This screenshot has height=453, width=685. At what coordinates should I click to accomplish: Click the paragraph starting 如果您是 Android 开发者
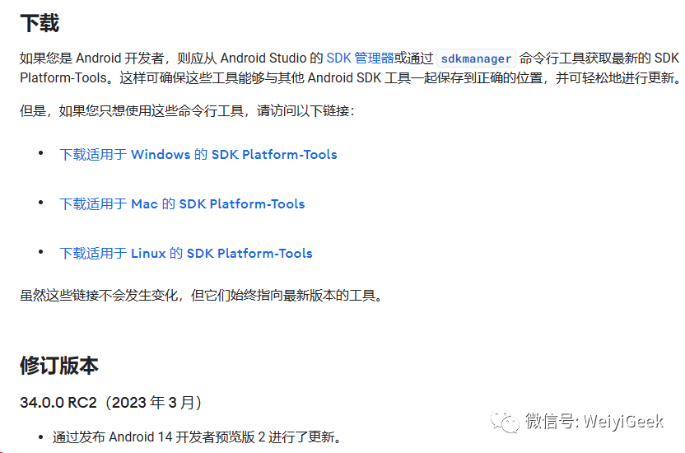pos(349,68)
